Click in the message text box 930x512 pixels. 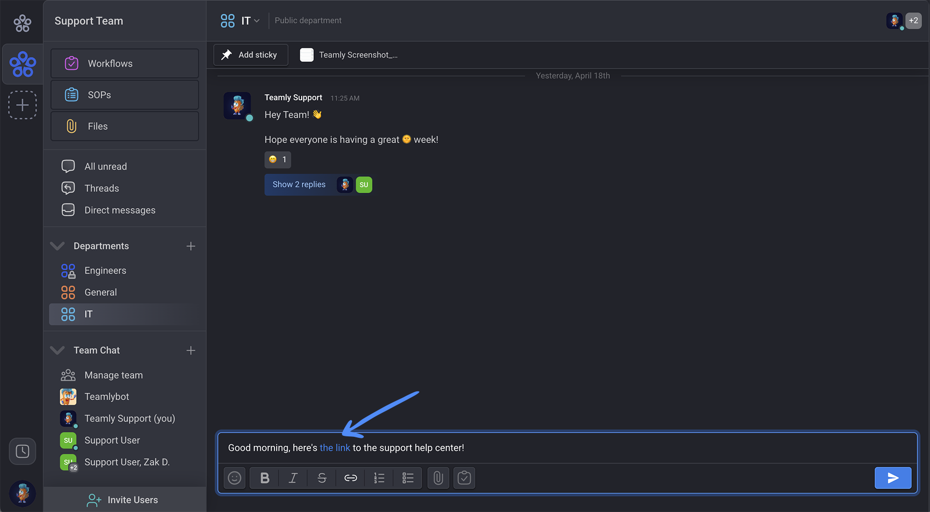click(567, 448)
